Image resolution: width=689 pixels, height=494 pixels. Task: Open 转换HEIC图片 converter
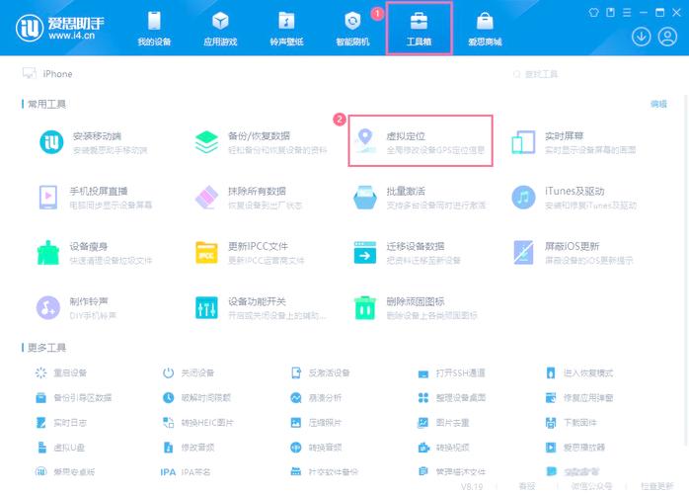tap(197, 423)
